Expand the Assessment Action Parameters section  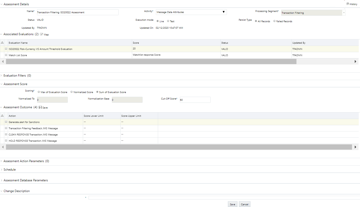pyautogui.click(x=2, y=161)
